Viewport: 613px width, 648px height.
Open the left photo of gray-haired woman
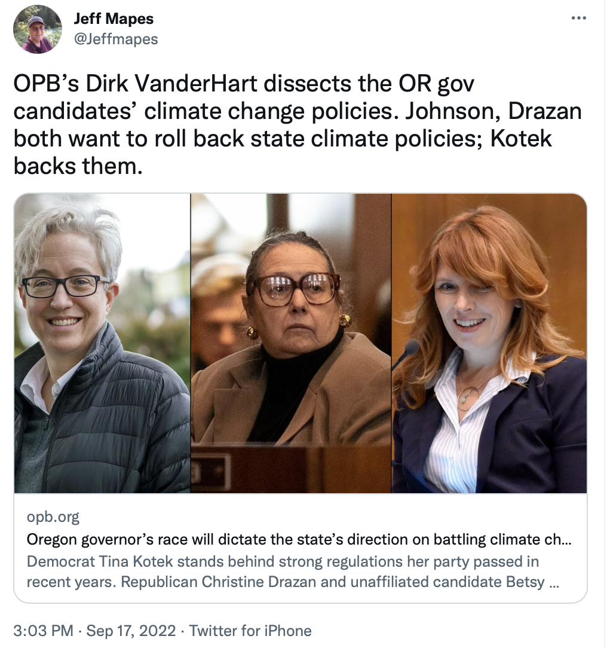(x=102, y=343)
